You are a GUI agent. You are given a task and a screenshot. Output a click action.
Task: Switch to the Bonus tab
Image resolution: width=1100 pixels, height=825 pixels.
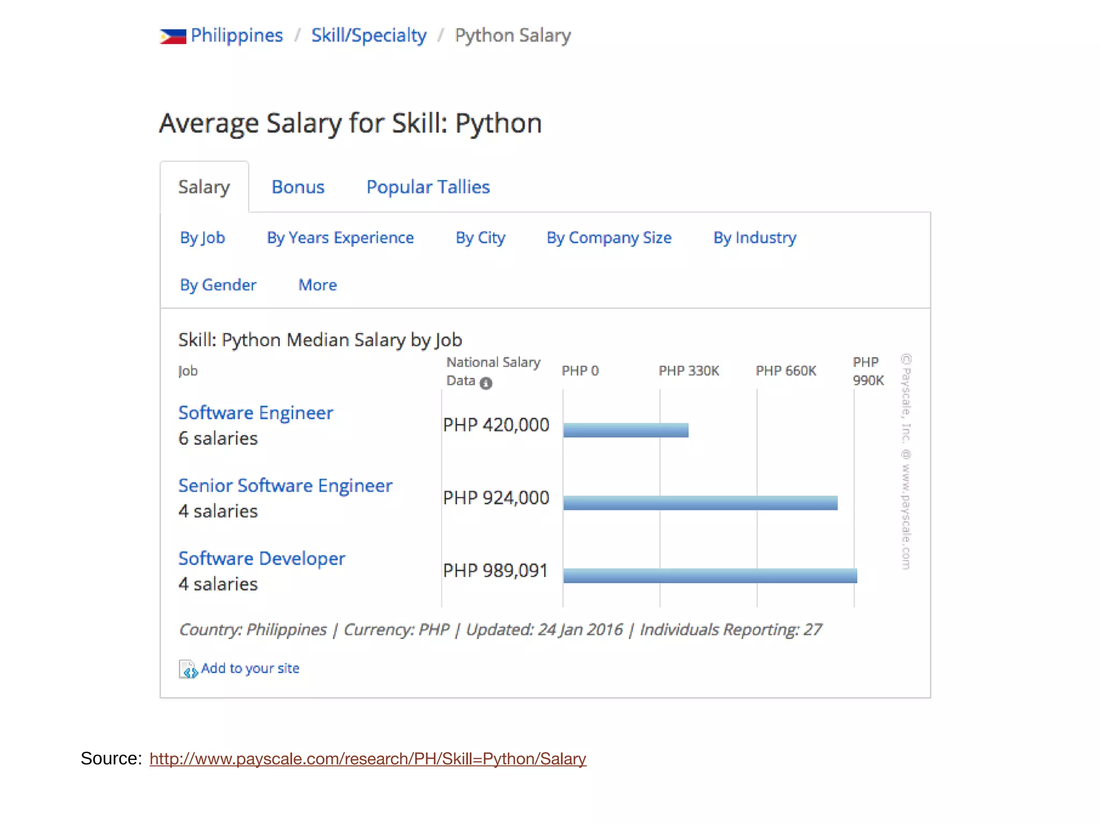pyautogui.click(x=298, y=186)
